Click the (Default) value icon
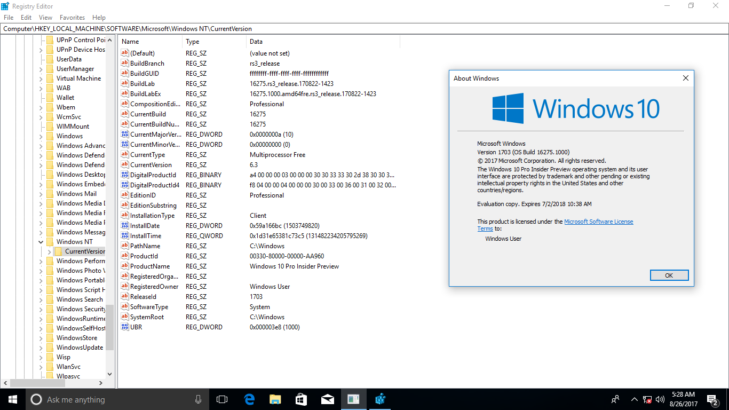 (125, 53)
